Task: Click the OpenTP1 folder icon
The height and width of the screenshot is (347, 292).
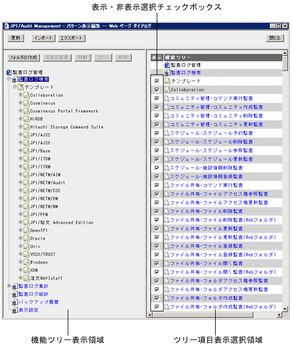Action: [x=26, y=230]
